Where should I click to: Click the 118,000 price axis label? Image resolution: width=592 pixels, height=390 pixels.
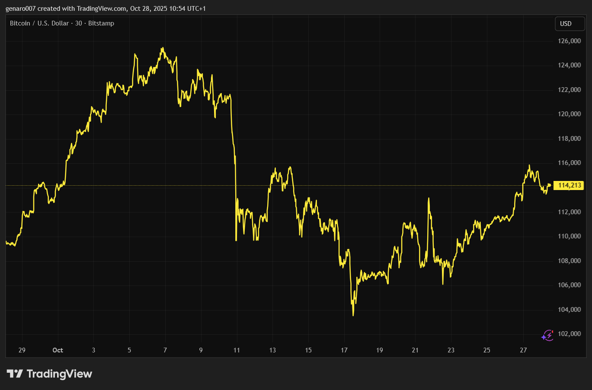coord(570,139)
